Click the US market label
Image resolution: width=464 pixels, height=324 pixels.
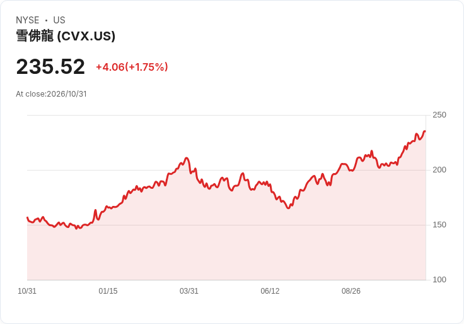coord(59,20)
